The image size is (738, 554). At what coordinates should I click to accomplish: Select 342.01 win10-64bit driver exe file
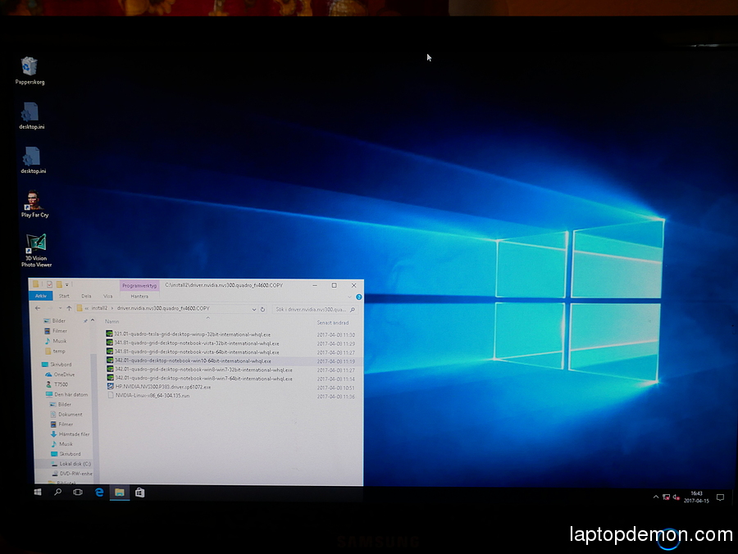tap(194, 361)
